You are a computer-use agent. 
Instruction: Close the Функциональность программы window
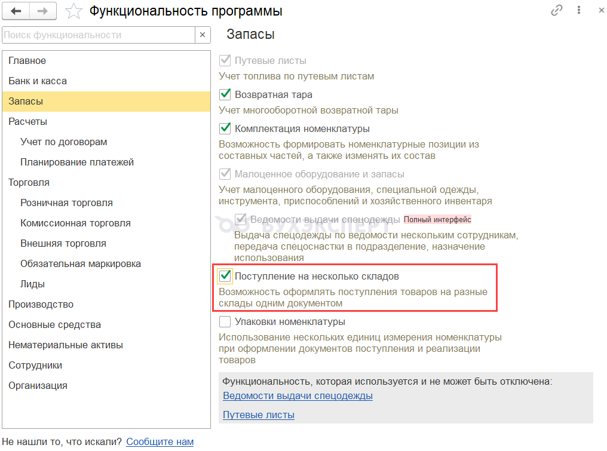[601, 10]
